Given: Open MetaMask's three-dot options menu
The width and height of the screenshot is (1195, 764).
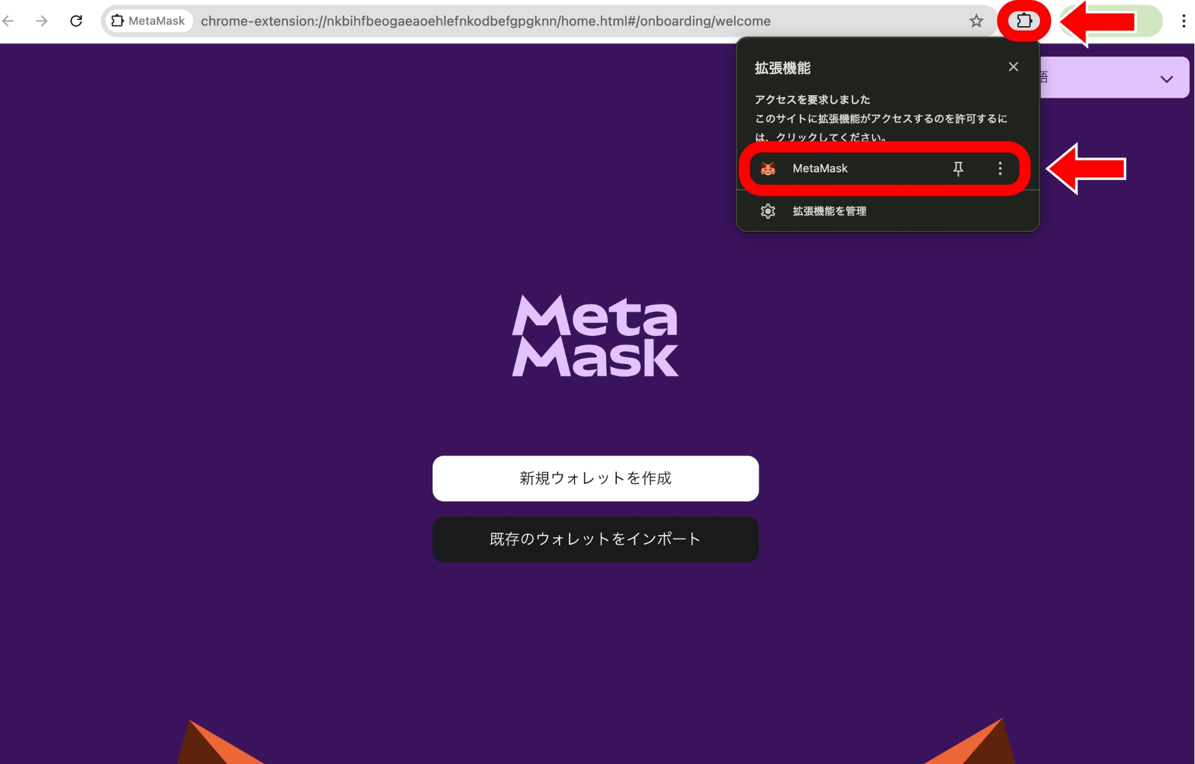Looking at the screenshot, I should tap(1000, 168).
